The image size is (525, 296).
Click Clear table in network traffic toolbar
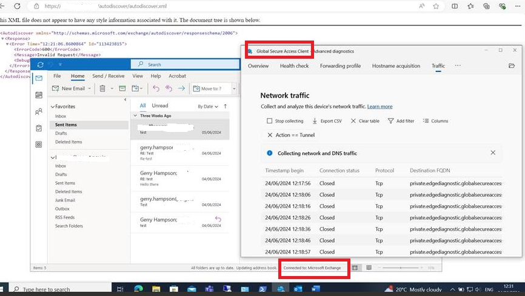pyautogui.click(x=365, y=121)
